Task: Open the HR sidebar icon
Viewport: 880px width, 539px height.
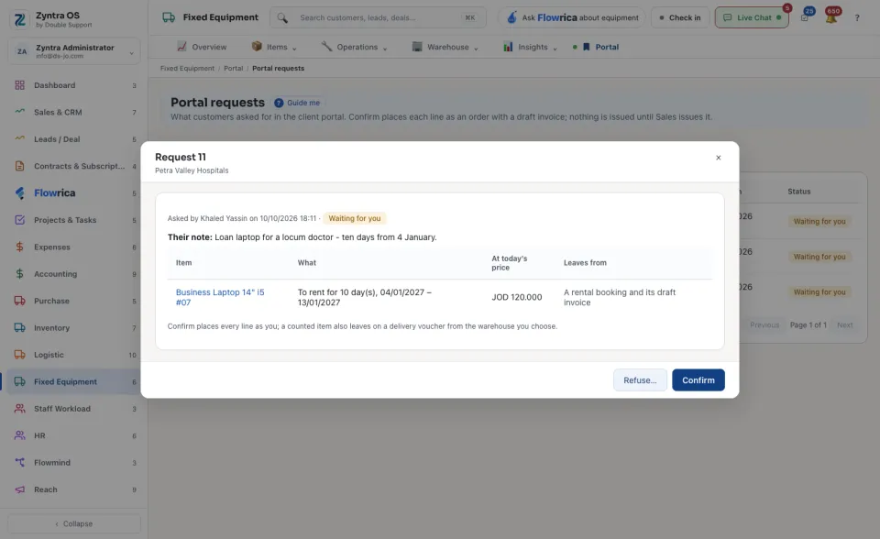Action: [19, 435]
